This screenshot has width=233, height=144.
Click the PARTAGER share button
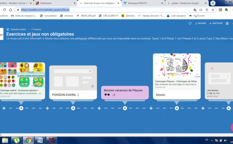(x=216, y=23)
